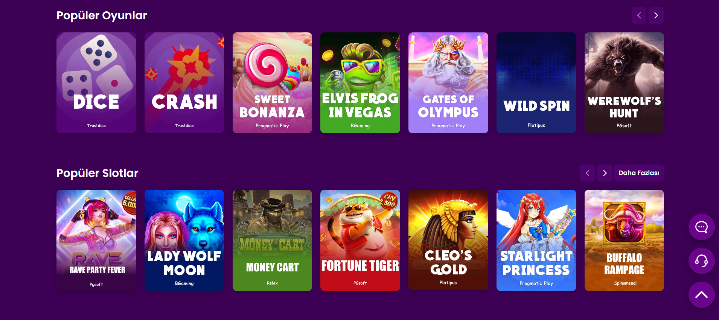
Task: Launch Fortune Tiger slot by PGsoft
Action: pyautogui.click(x=360, y=240)
